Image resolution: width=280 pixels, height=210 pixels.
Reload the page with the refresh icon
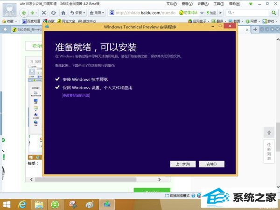(x=54, y=12)
